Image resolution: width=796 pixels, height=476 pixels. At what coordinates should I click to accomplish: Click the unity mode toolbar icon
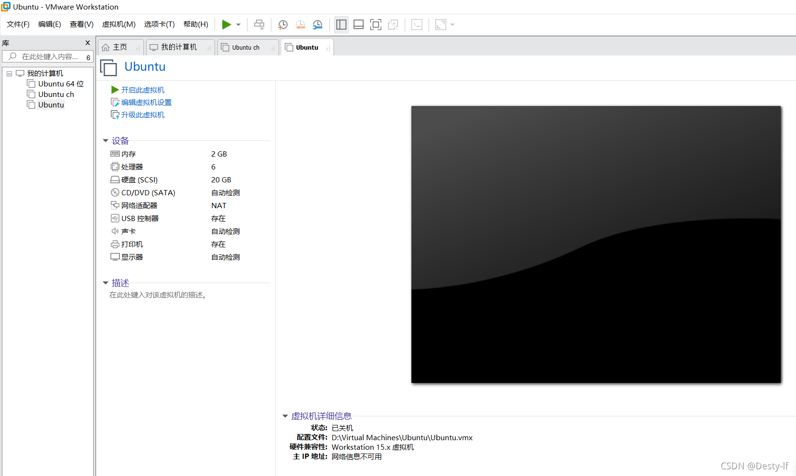click(x=393, y=24)
